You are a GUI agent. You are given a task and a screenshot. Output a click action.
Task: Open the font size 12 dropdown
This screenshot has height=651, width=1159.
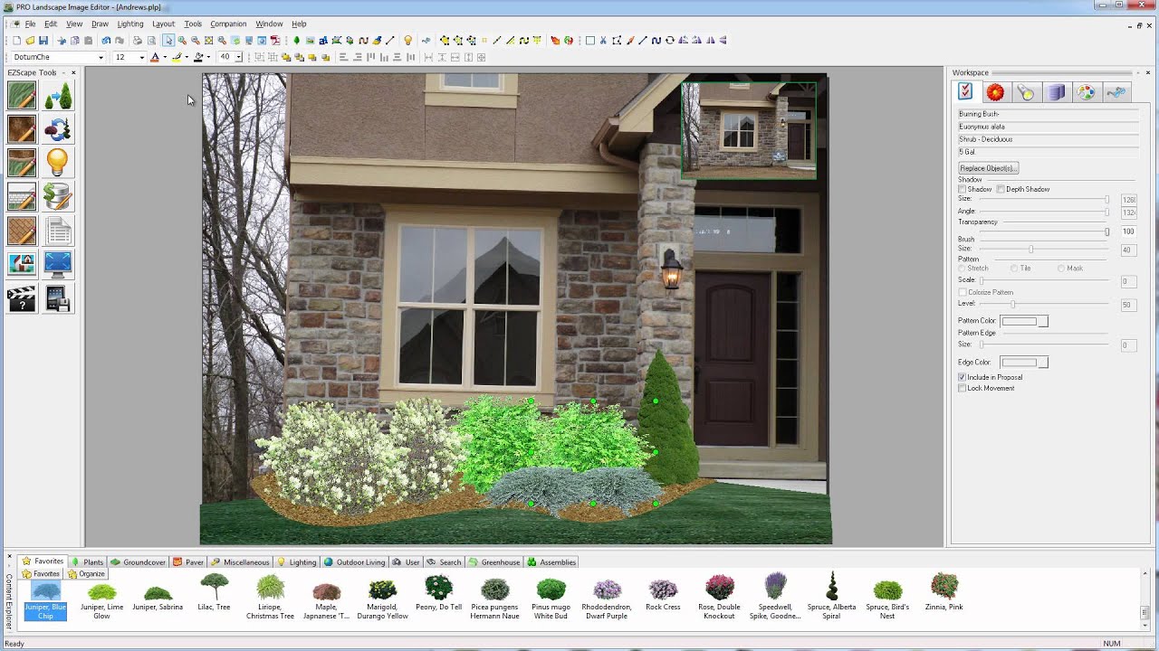[x=141, y=57]
